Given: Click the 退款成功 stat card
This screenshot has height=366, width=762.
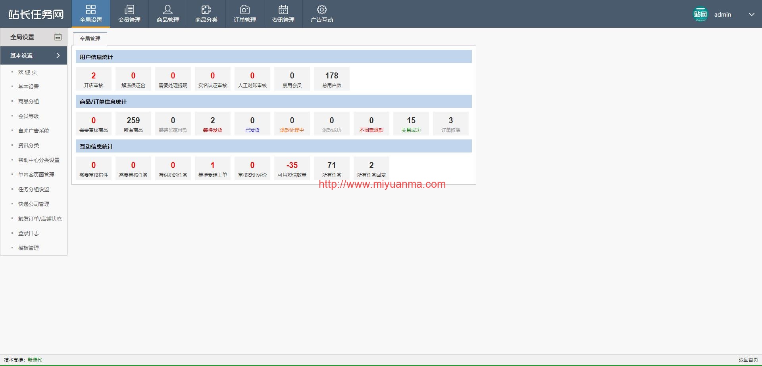Looking at the screenshot, I should (x=332, y=124).
